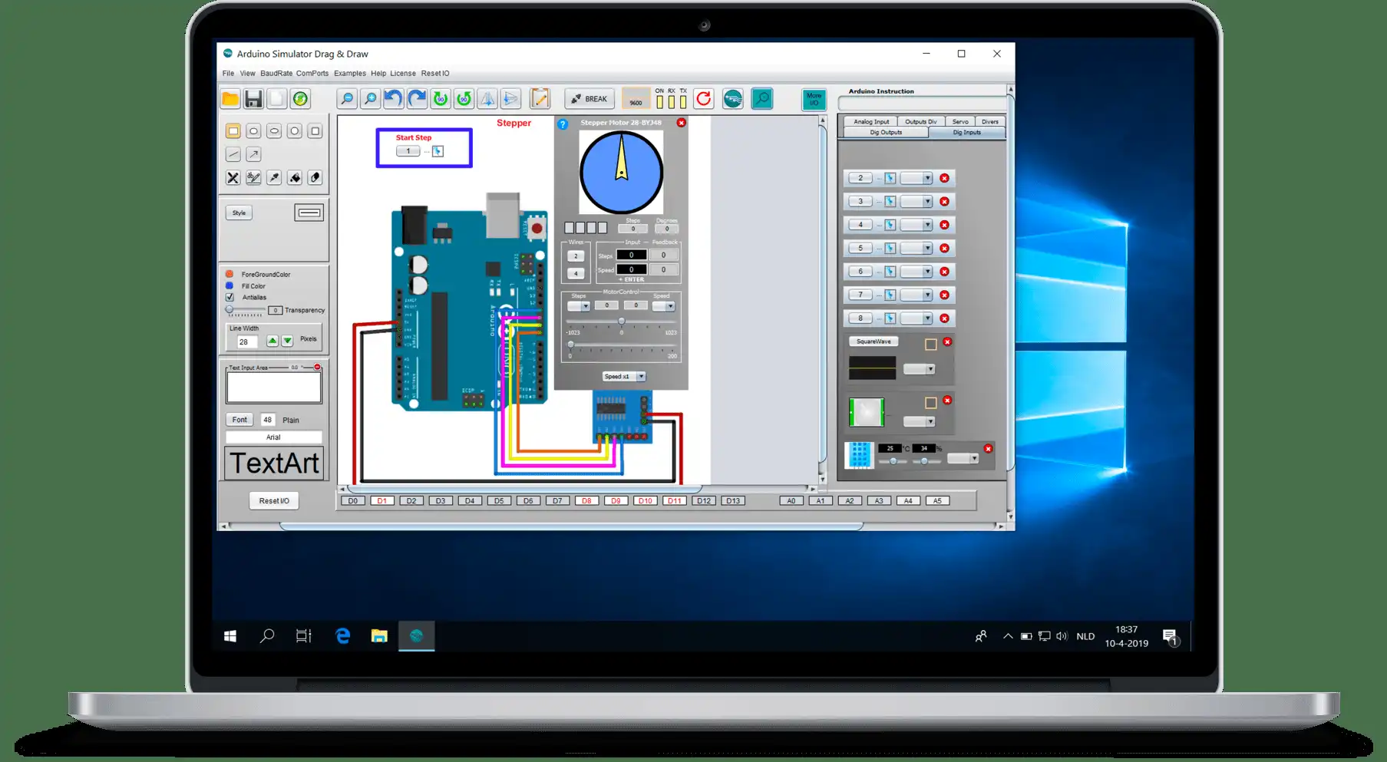Close the Stepper Motor 28-BYJ48 panel
This screenshot has height=762, width=1387.
(x=681, y=123)
